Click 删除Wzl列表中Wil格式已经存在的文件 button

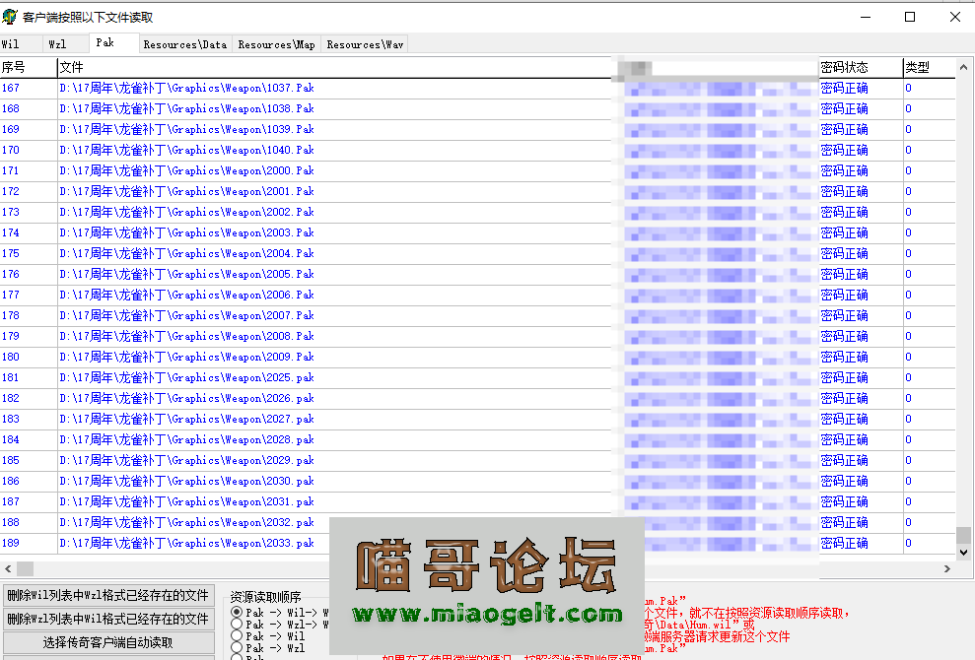(x=108, y=620)
